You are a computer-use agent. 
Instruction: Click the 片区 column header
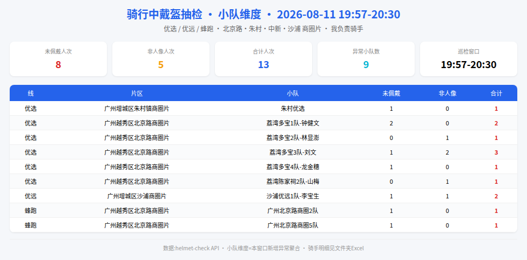pyautogui.click(x=137, y=94)
